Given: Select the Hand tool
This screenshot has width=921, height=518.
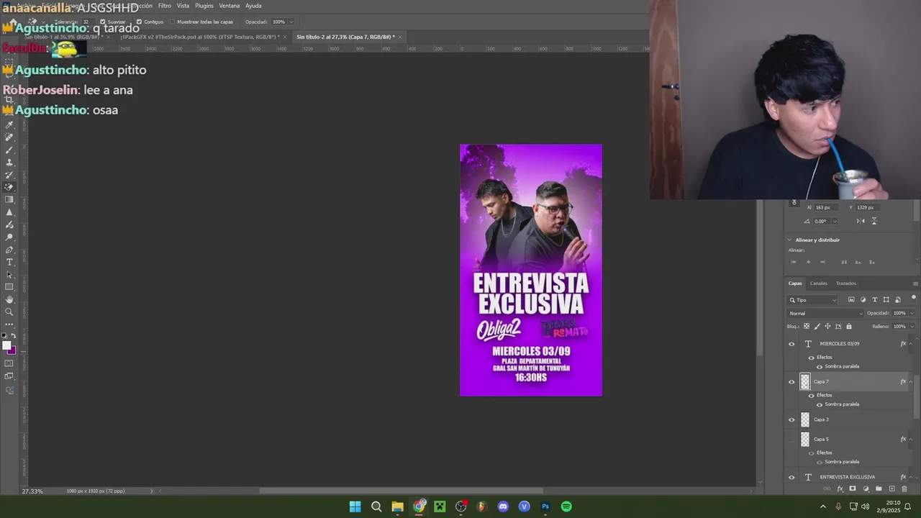Looking at the screenshot, I should (9, 299).
